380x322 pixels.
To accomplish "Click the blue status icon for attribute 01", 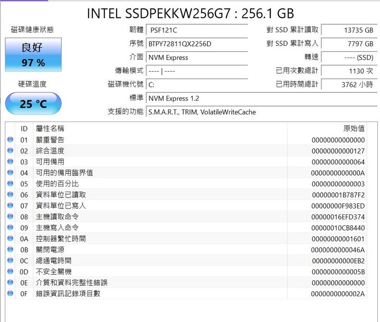I will point(10,139).
